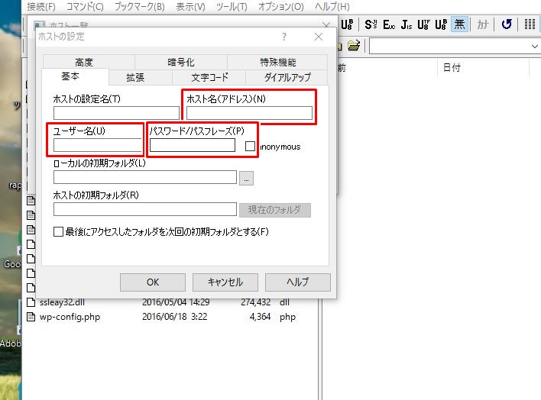
Task: Open the コマンド(C) menu
Action: (85, 7)
